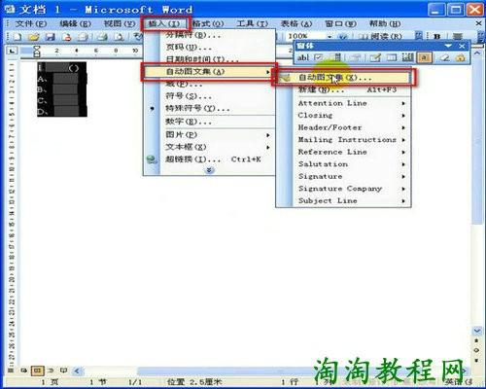486x389 pixels.
Task: Insert a check box form field from Forms toolbar
Action: [x=319, y=57]
